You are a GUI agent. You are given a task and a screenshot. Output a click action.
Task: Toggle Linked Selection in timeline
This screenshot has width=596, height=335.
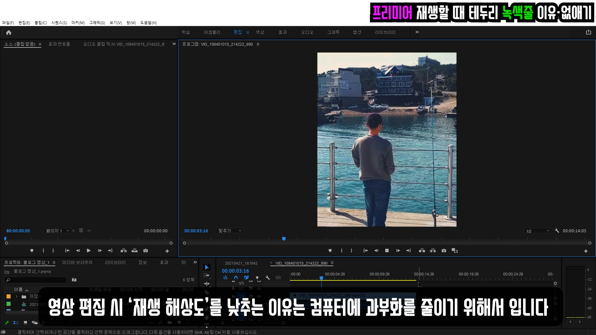246,278
